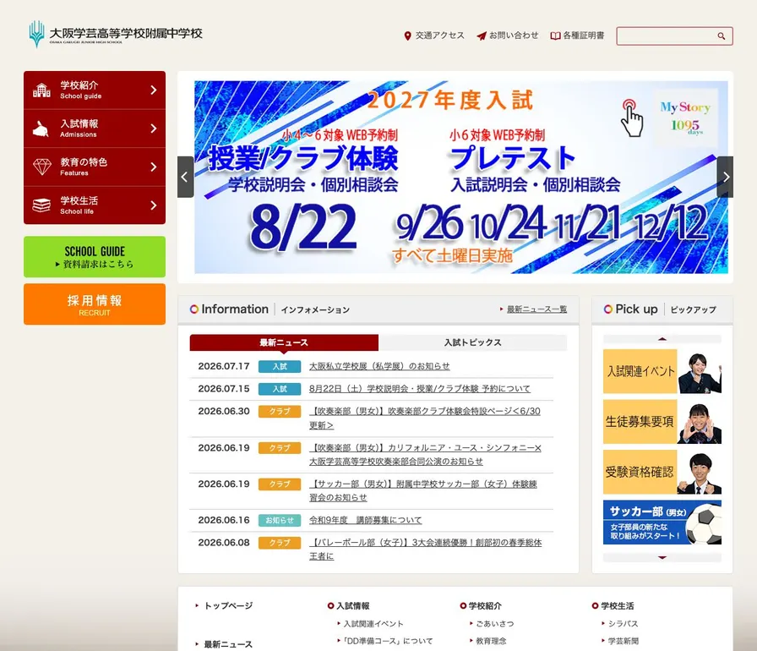Open news カリフォルニア・ユース・シンフォニー合同公演
Screen dimensions: 757x651
click(425, 455)
